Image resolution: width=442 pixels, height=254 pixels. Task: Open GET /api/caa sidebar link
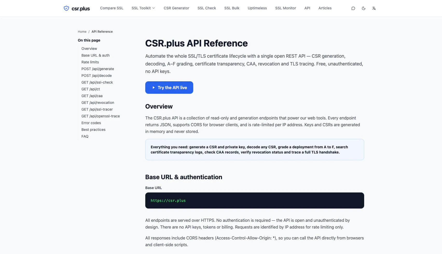92,96
